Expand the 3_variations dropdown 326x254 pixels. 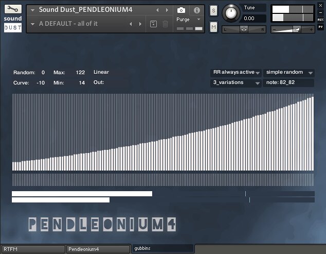(x=236, y=82)
